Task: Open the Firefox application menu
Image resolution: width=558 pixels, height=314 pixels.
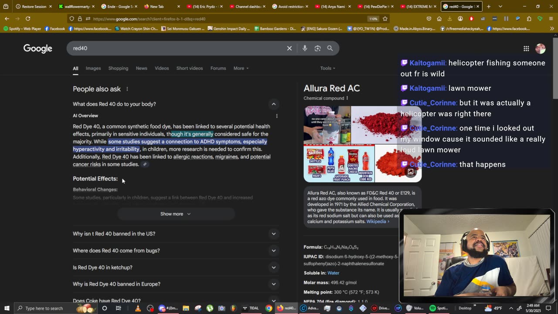Action: 551,19
